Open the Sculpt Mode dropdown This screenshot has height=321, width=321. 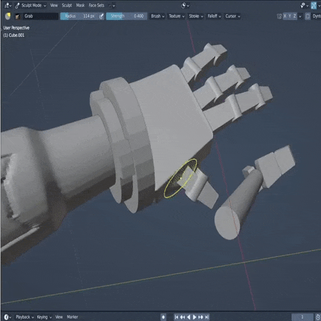click(31, 5)
